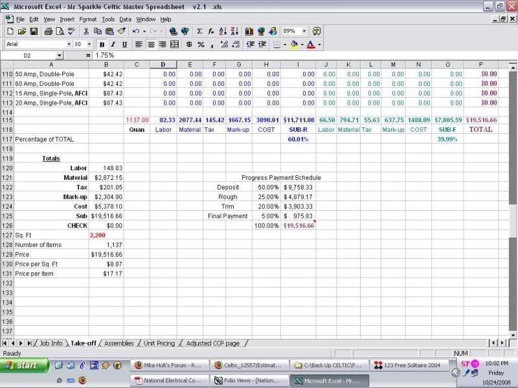Create a new workbook from toolbar
This screenshot has width=518, height=388.
pyautogui.click(x=10, y=31)
